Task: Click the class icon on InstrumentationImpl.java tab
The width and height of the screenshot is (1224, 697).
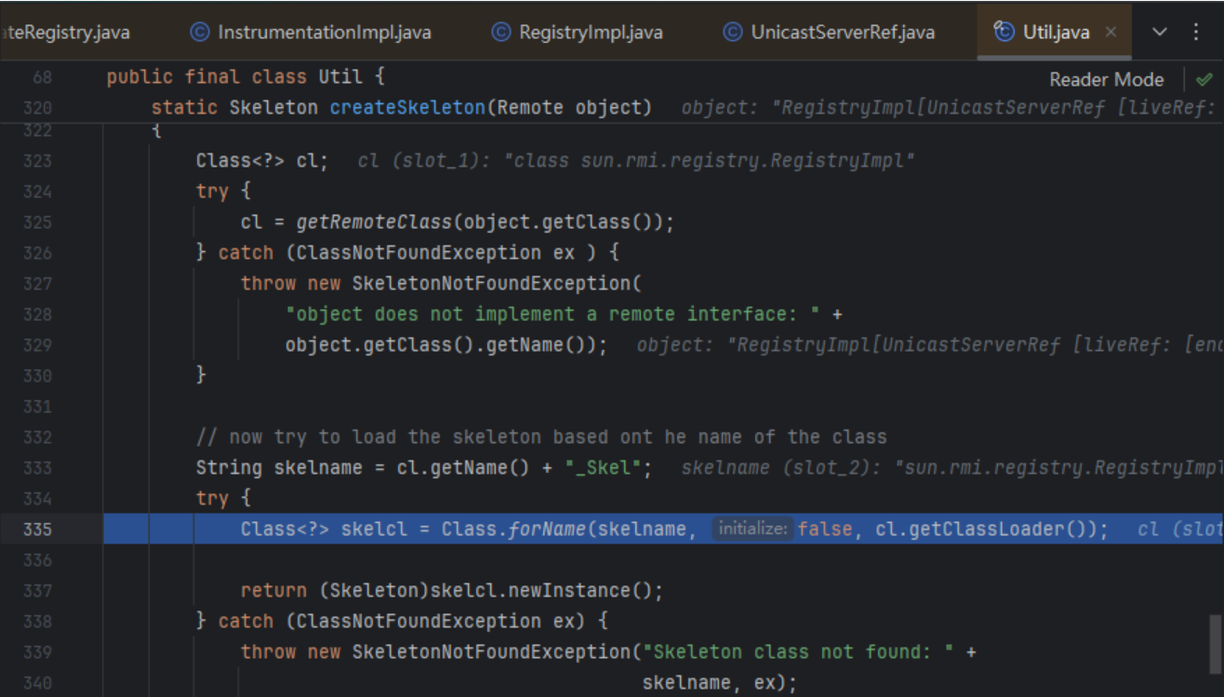Action: tap(199, 33)
